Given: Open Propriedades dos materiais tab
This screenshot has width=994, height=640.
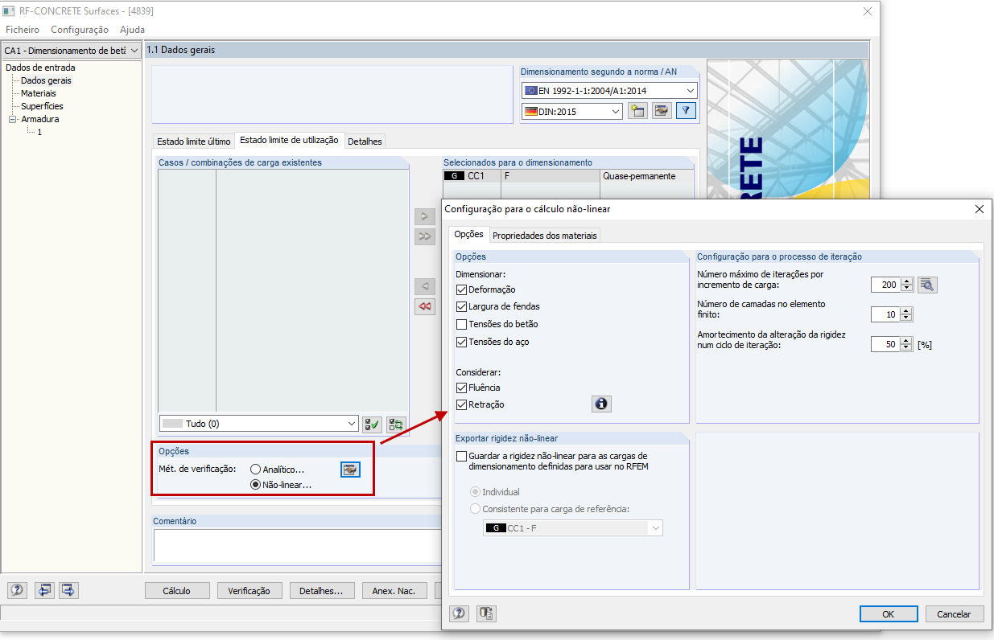Looking at the screenshot, I should click(x=545, y=236).
